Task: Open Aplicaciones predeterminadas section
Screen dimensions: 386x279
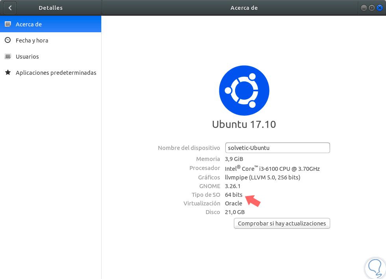Action: (50, 72)
